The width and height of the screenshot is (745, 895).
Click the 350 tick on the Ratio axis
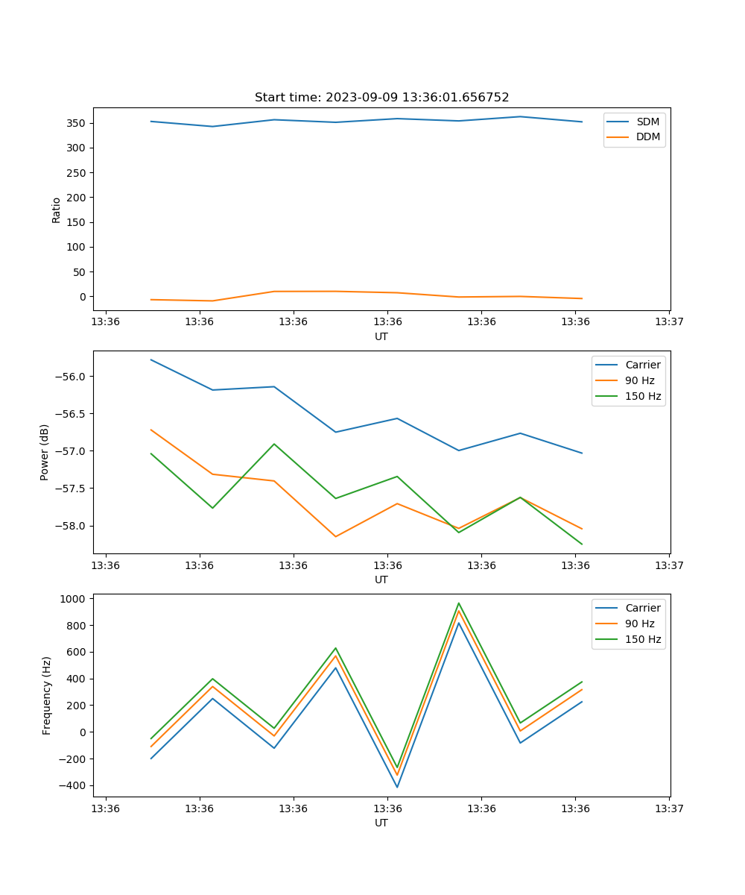tap(77, 123)
